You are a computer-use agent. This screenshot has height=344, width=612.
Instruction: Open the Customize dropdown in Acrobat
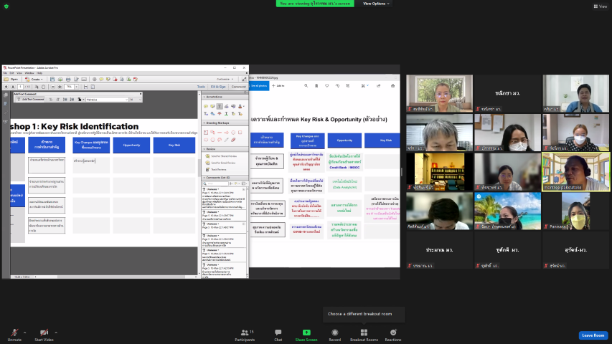[225, 79]
